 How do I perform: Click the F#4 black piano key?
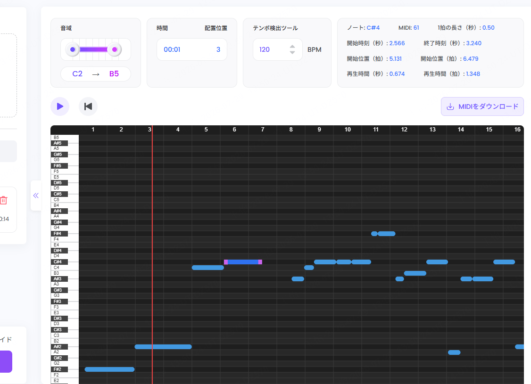coord(59,234)
